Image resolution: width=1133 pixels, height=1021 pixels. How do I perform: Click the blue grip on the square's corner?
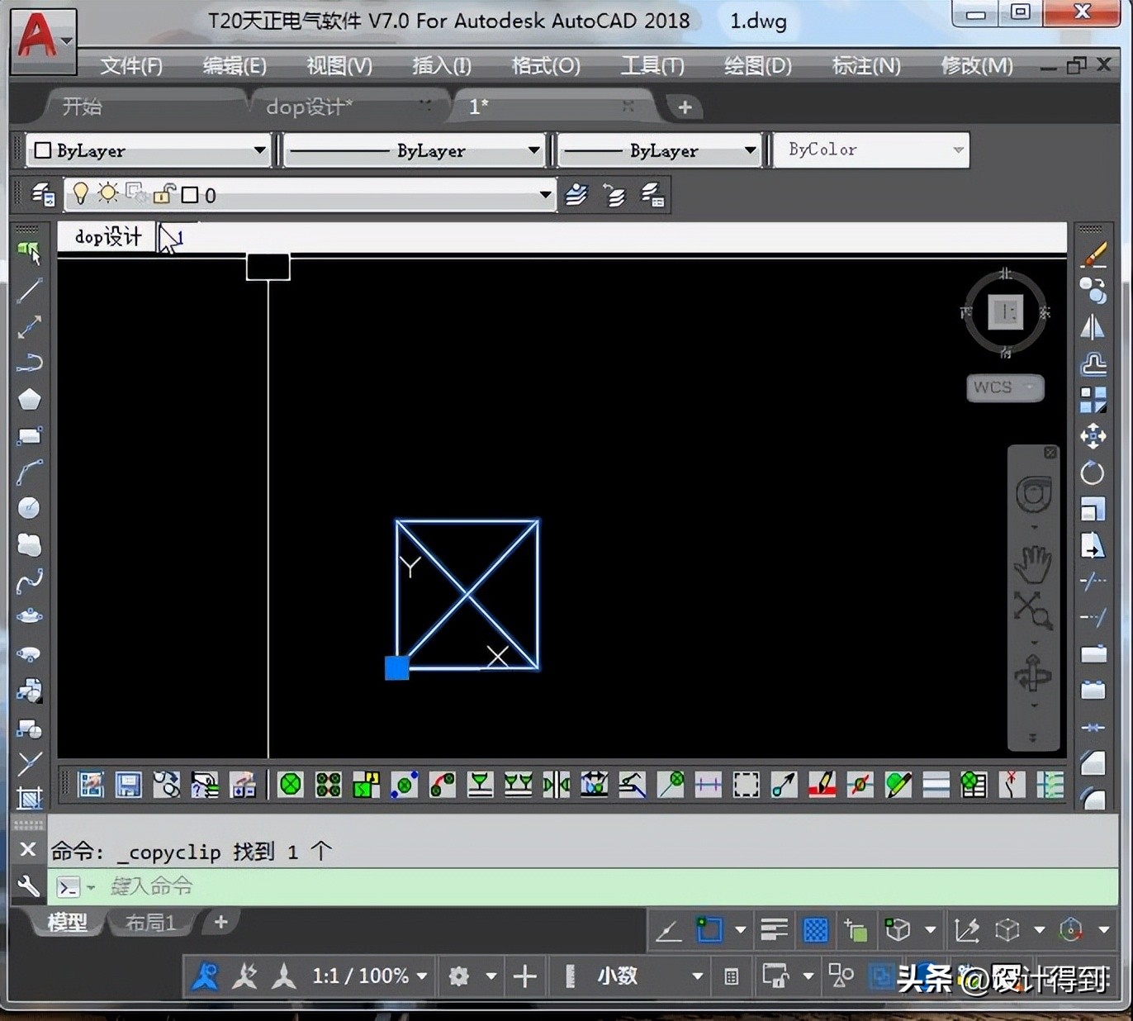tap(397, 667)
